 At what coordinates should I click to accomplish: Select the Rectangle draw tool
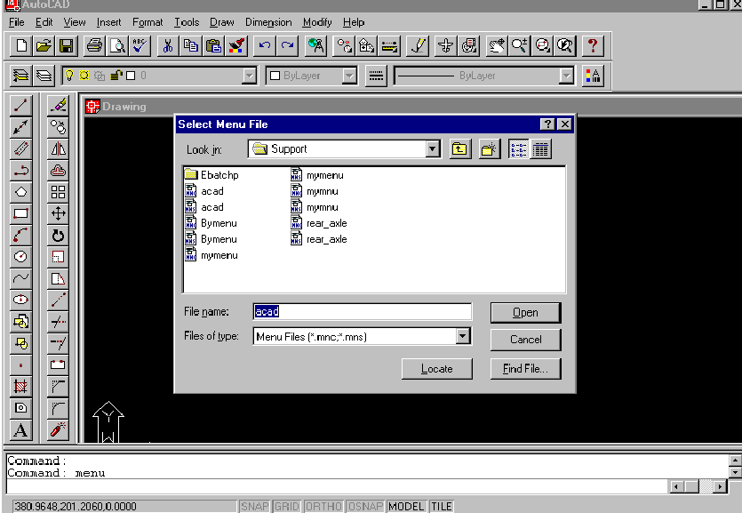(x=20, y=213)
